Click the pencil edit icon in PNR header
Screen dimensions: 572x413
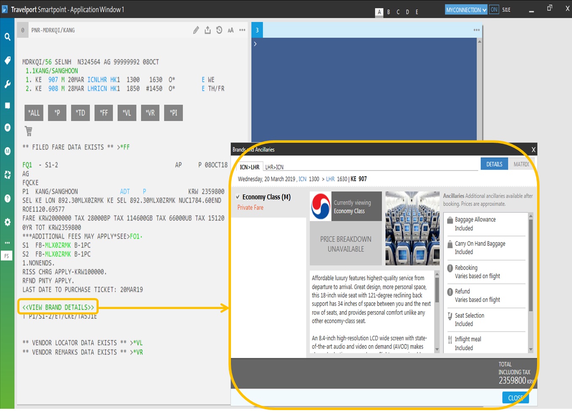196,30
